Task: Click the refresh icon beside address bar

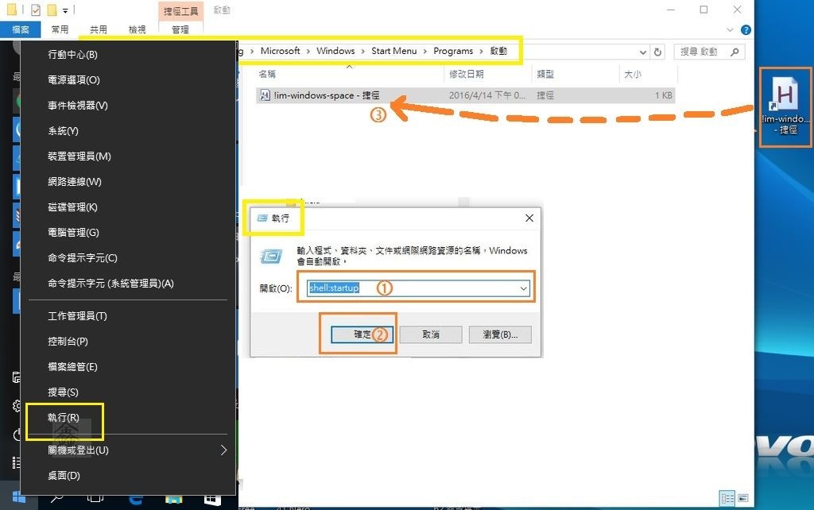Action: (x=657, y=52)
